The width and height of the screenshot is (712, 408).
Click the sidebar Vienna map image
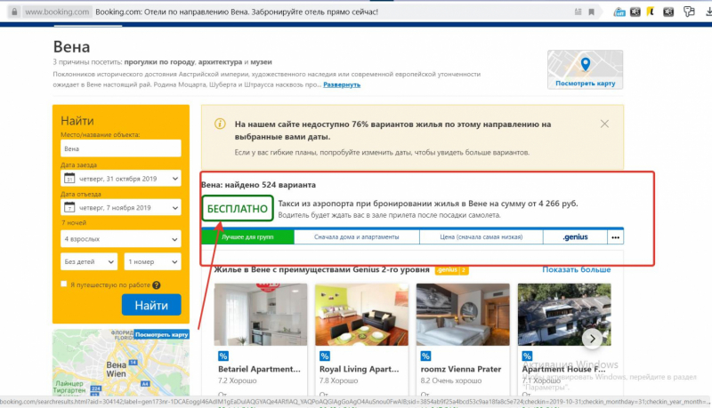coord(121,363)
